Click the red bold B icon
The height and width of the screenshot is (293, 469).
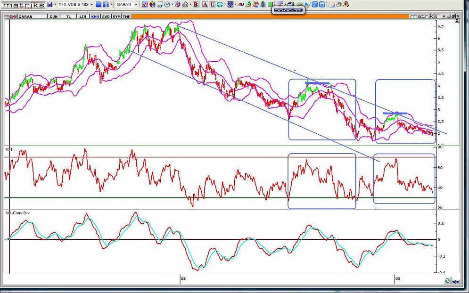pyautogui.click(x=196, y=4)
